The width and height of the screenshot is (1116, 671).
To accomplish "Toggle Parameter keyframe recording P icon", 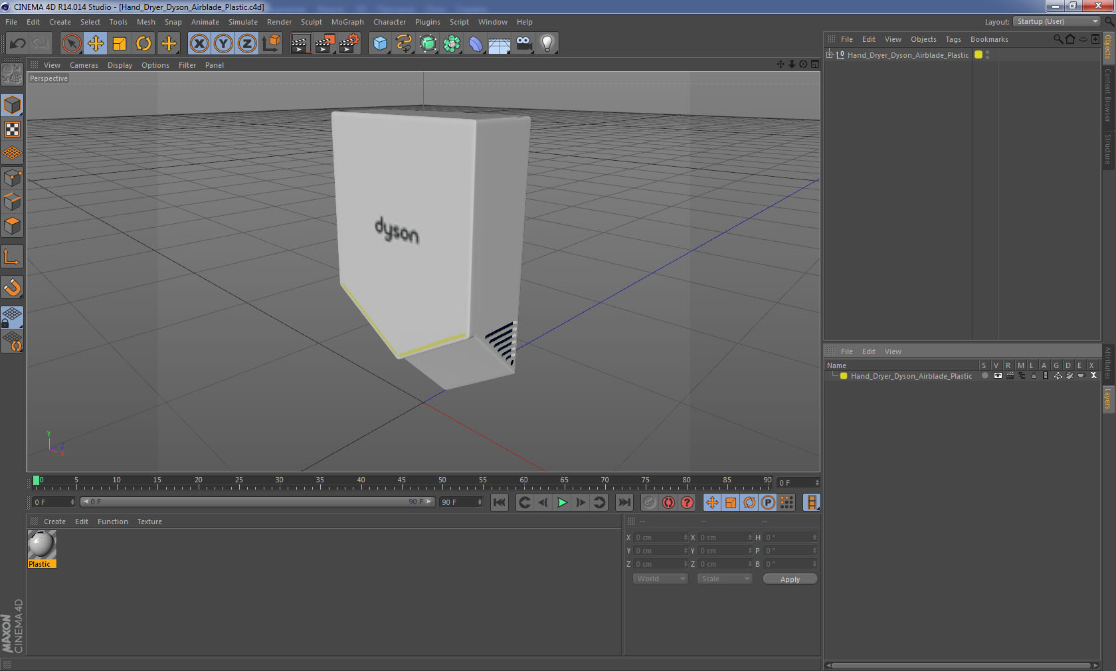I will pos(768,502).
